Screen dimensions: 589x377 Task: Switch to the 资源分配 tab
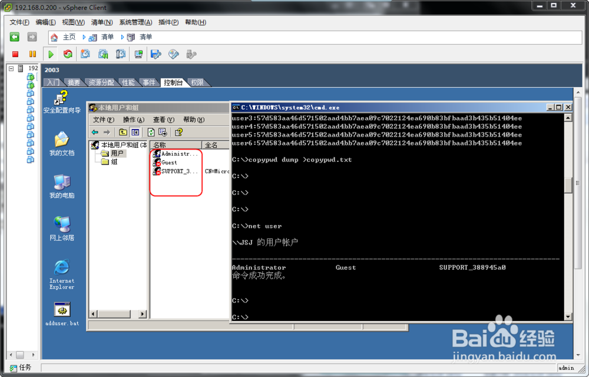101,82
